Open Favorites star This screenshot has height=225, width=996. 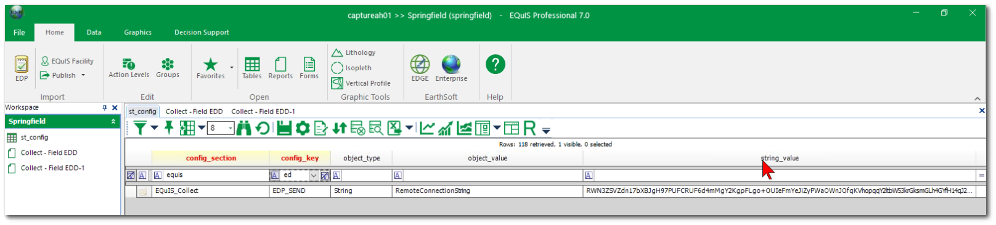pos(210,68)
